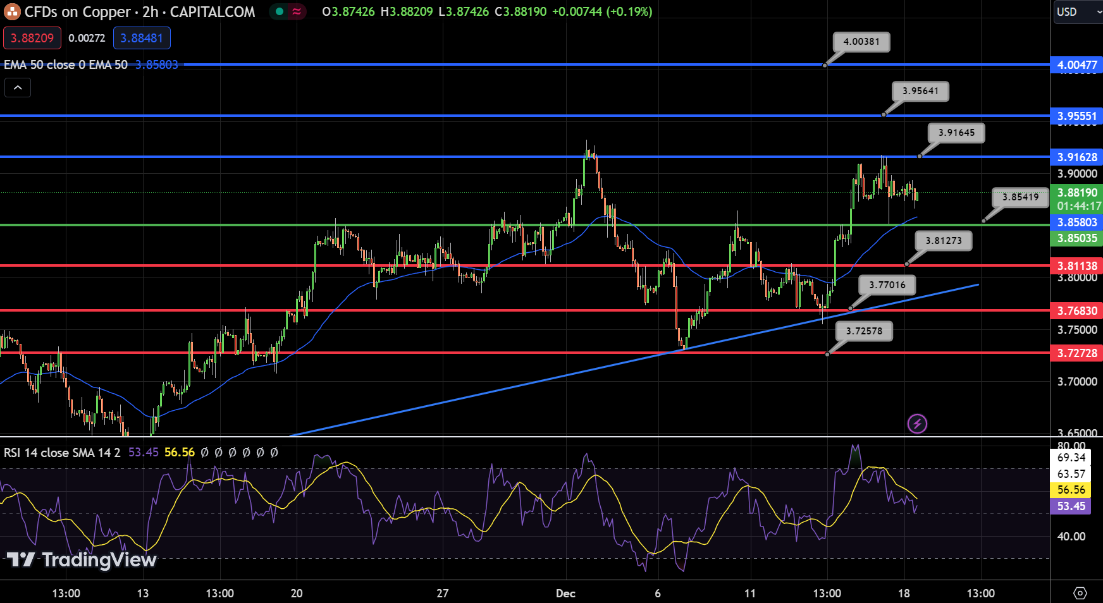1103x603 pixels.
Task: Click the 3.95641 price callout label
Action: tap(920, 91)
